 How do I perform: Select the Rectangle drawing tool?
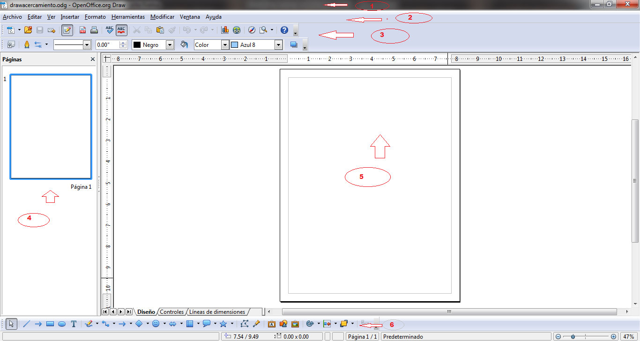click(50, 323)
